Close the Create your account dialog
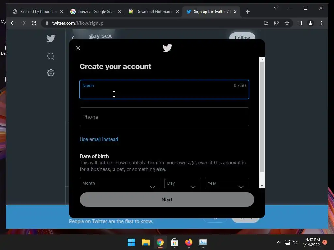This screenshot has height=250, width=334. coord(78,48)
